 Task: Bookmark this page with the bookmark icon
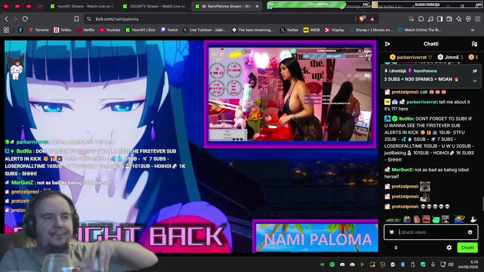(x=76, y=19)
